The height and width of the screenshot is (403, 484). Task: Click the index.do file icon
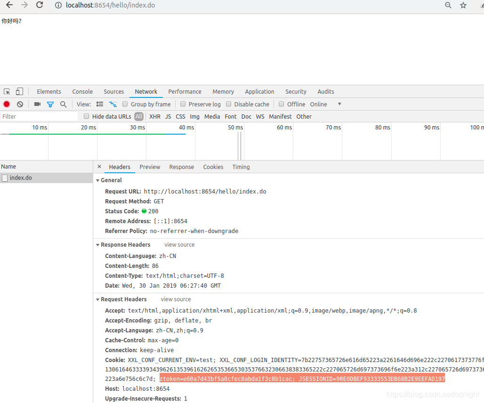click(5, 178)
